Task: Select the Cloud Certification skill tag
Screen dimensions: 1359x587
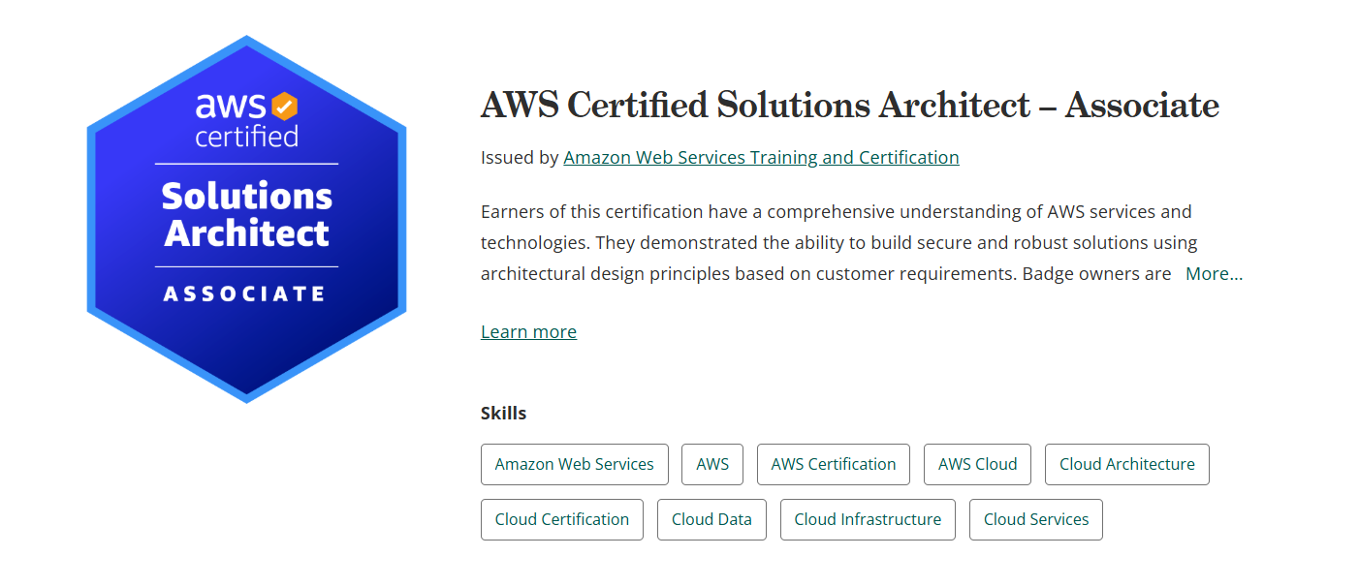Action: (561, 519)
